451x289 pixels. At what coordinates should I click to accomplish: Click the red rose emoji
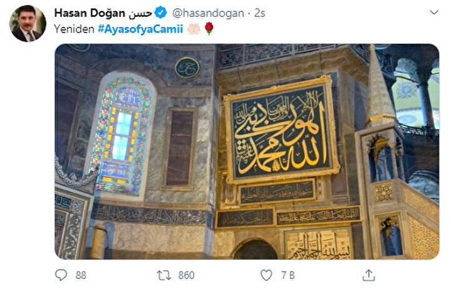point(209,28)
